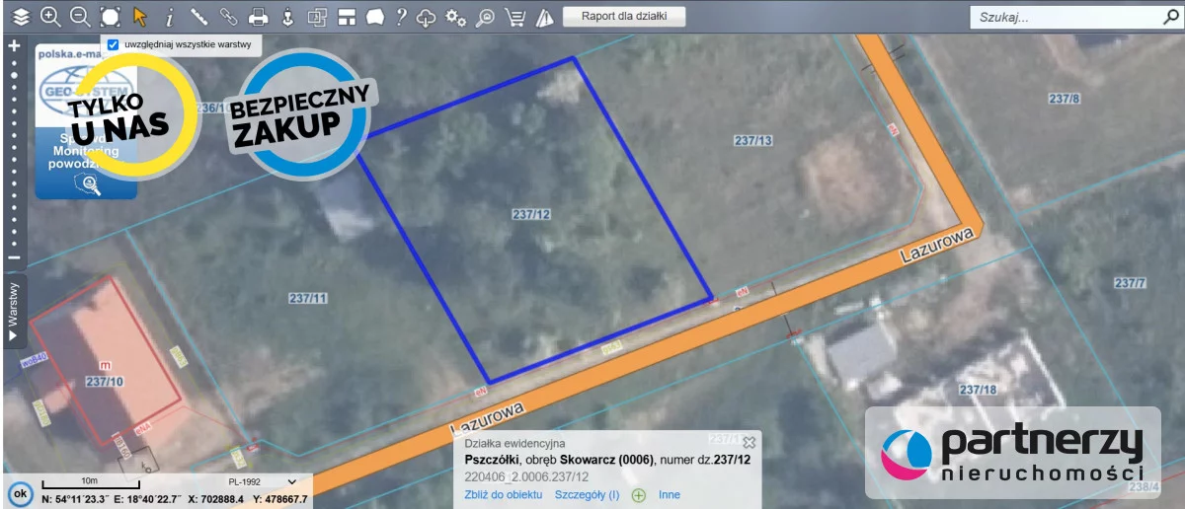Viewport: 1185px width, 509px height.
Task: Open the shopping cart
Action: 514,16
